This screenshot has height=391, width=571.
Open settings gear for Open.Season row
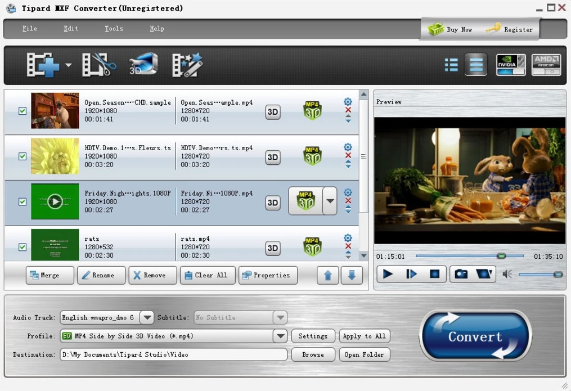pyautogui.click(x=348, y=102)
